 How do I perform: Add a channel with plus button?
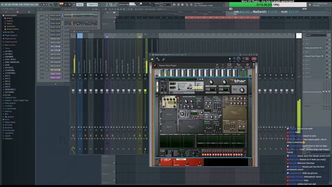coord(56,84)
